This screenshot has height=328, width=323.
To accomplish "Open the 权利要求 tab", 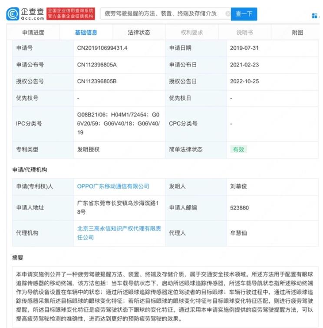I will click(192, 33).
